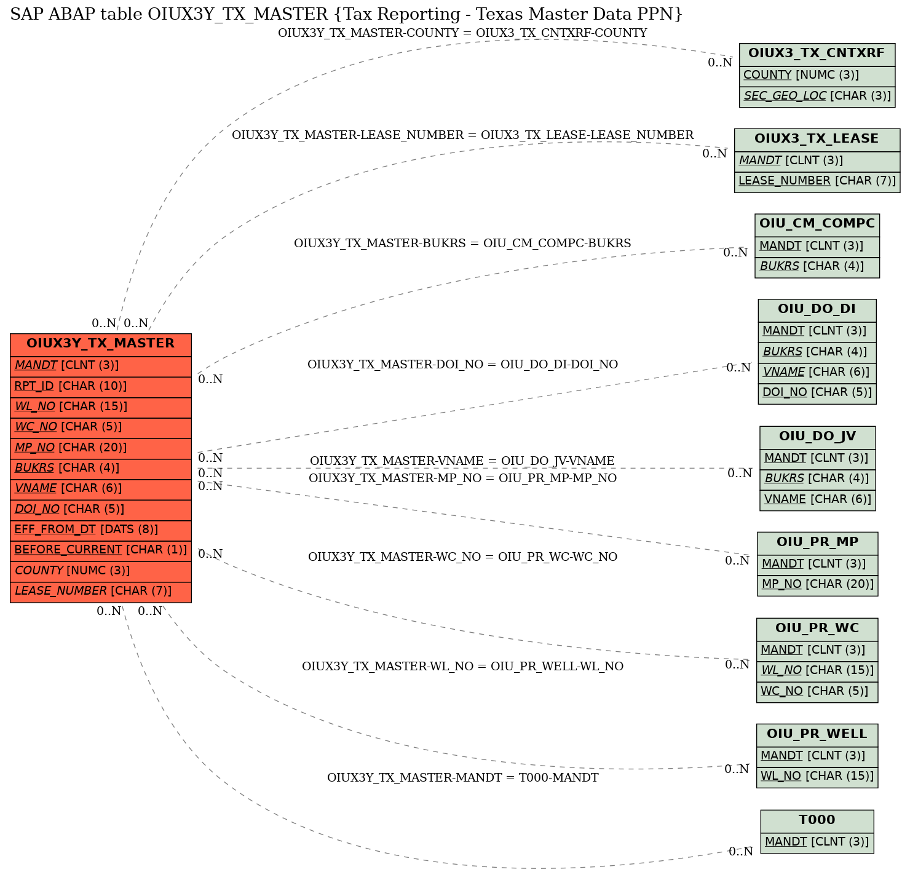
Task: Open the OIUX3_TX_CNTXRF table header
Action: tap(817, 54)
